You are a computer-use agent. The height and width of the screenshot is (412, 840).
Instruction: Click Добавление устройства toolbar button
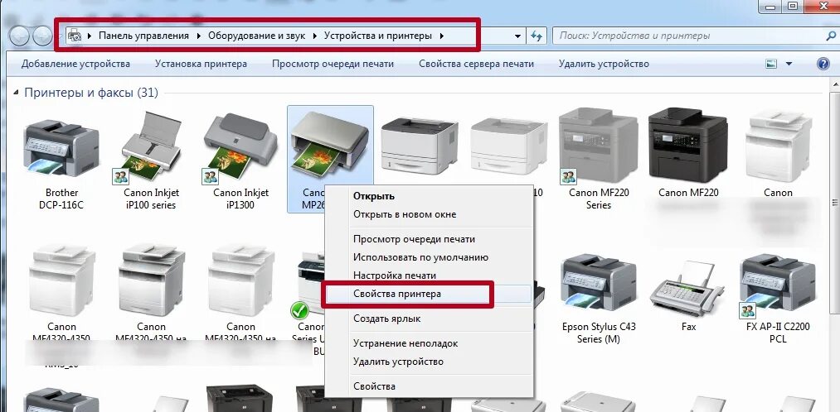75,65
